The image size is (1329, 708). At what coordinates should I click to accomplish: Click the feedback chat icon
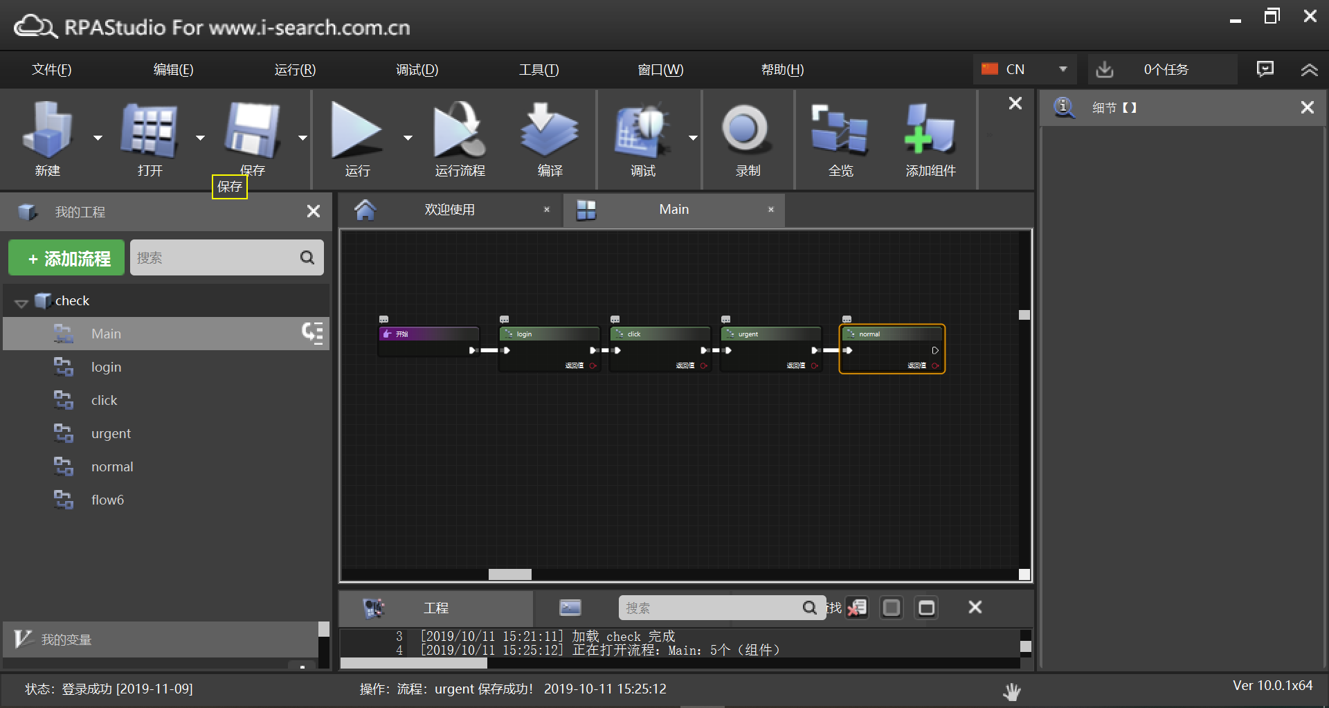tap(1265, 69)
